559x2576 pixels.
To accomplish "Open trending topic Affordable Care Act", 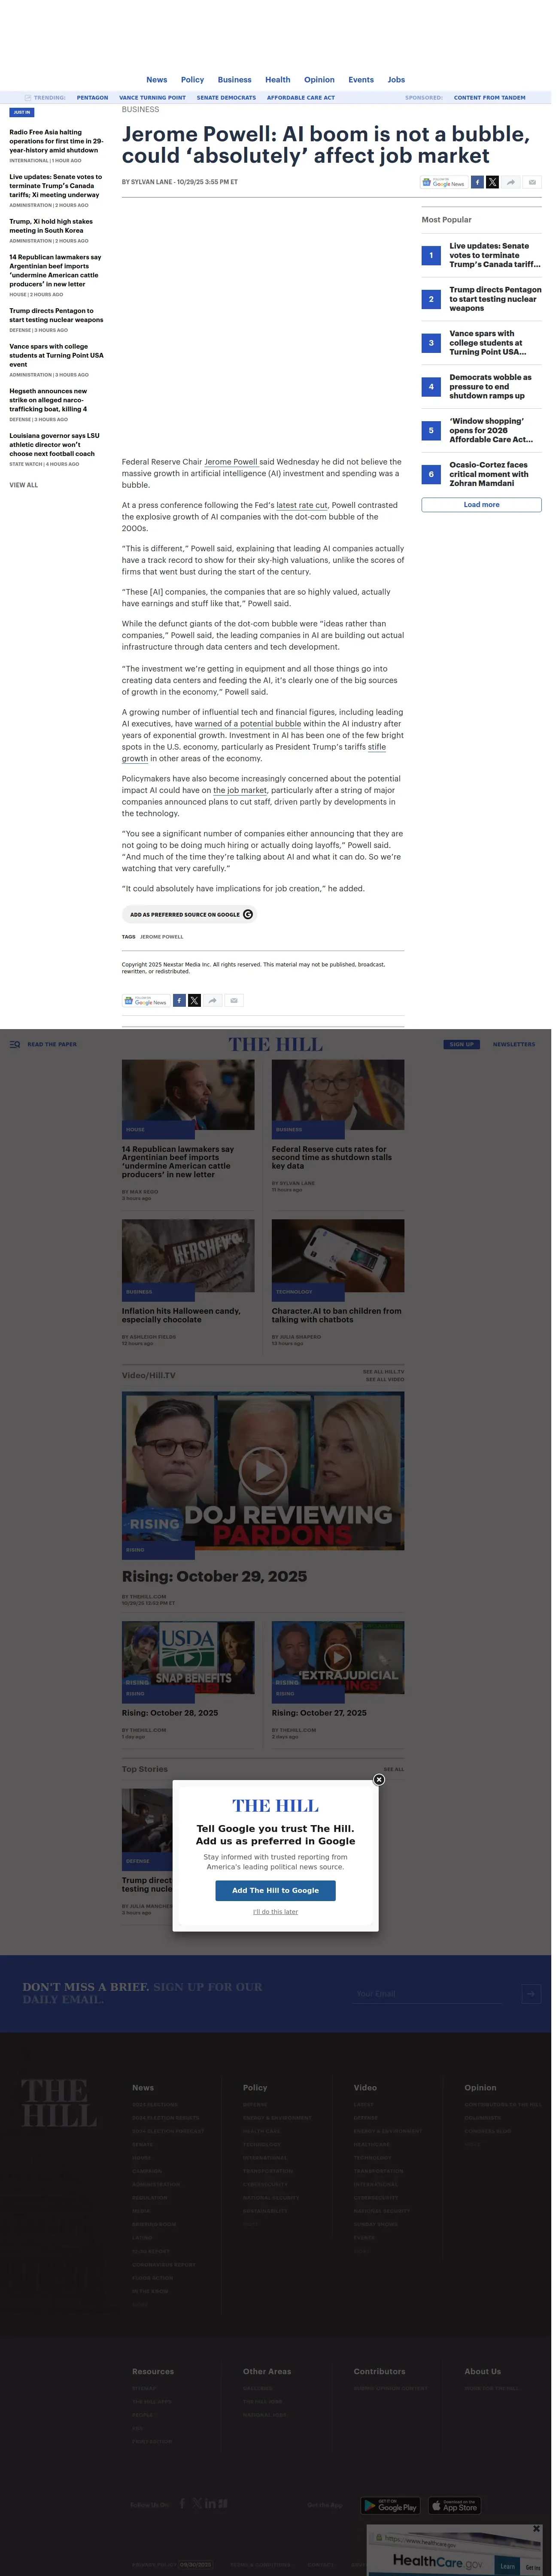I will click(301, 98).
